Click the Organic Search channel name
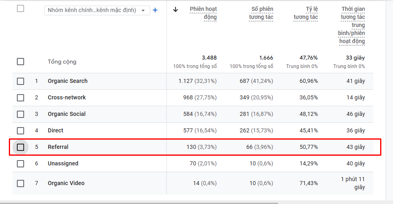 point(68,81)
